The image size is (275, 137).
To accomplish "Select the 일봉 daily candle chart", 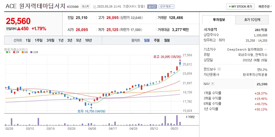I will pyautogui.click(x=147, y=40).
